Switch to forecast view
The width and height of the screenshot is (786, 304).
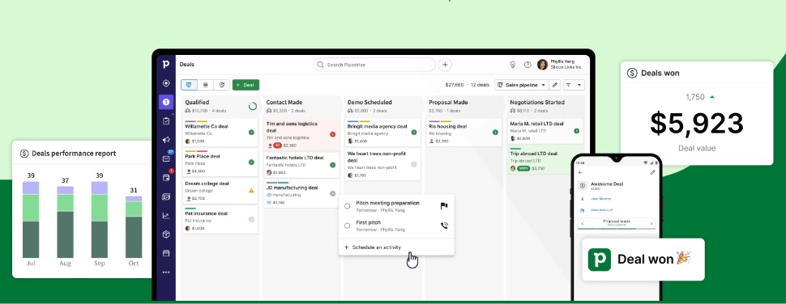coord(221,85)
